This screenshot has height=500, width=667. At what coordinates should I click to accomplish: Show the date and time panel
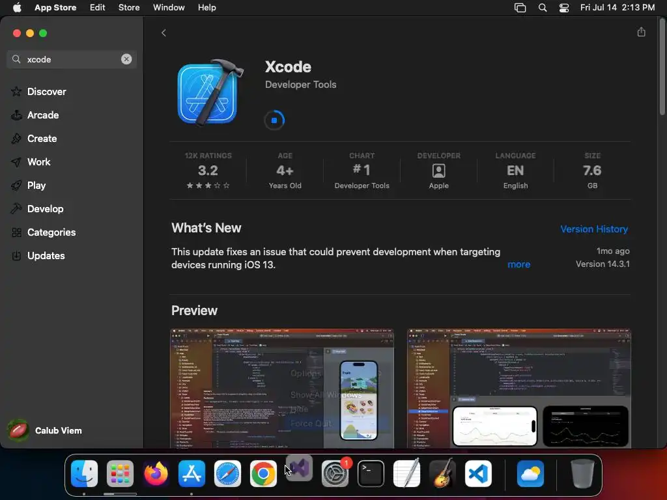point(617,7)
